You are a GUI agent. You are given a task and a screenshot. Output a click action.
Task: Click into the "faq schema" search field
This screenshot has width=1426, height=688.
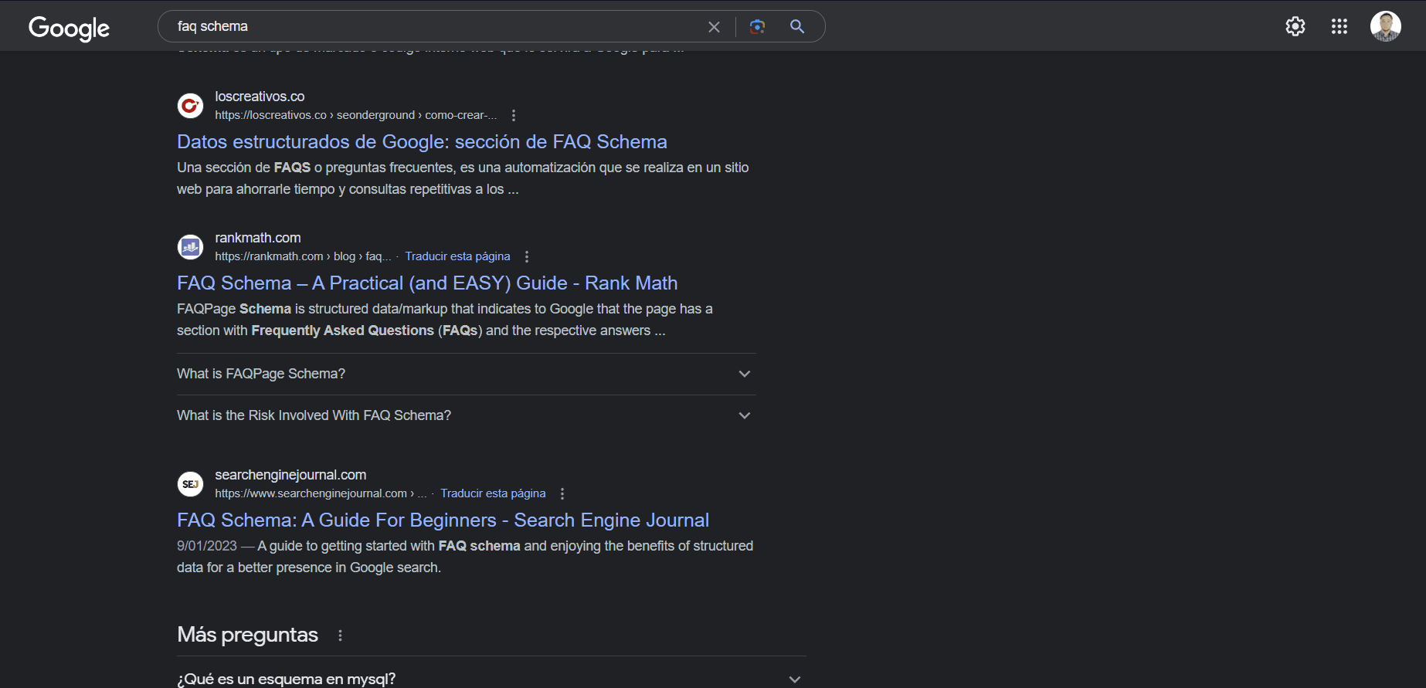433,26
